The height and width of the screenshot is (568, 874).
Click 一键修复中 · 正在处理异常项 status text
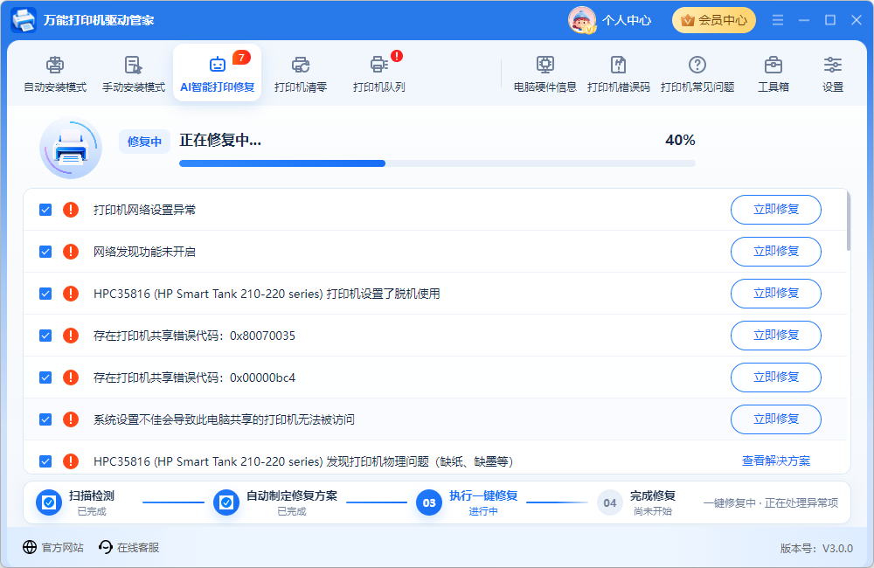[770, 502]
